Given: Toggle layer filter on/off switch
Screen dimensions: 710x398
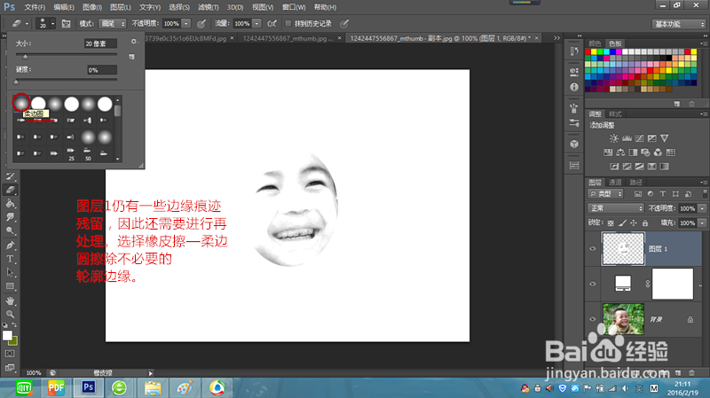Looking at the screenshot, I should point(705,193).
